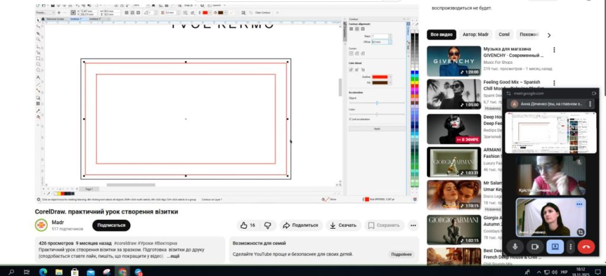Turn off camera in Meet popup
The height and width of the screenshot is (276, 606).
pyautogui.click(x=535, y=247)
